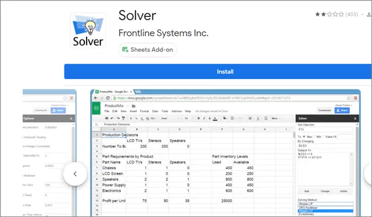Expand the More toolbar dropdown
Screen dimensions: 372x217
pyautogui.click(x=276, y=118)
